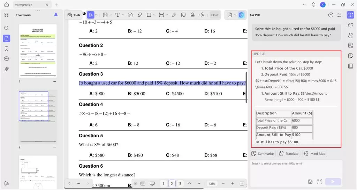Toggle the thumbnails view in left sidebar
The image size is (357, 190).
click(x=6, y=38)
